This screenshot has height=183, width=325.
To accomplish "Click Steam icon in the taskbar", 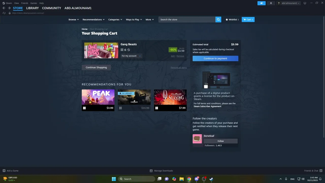I will 211,179.
